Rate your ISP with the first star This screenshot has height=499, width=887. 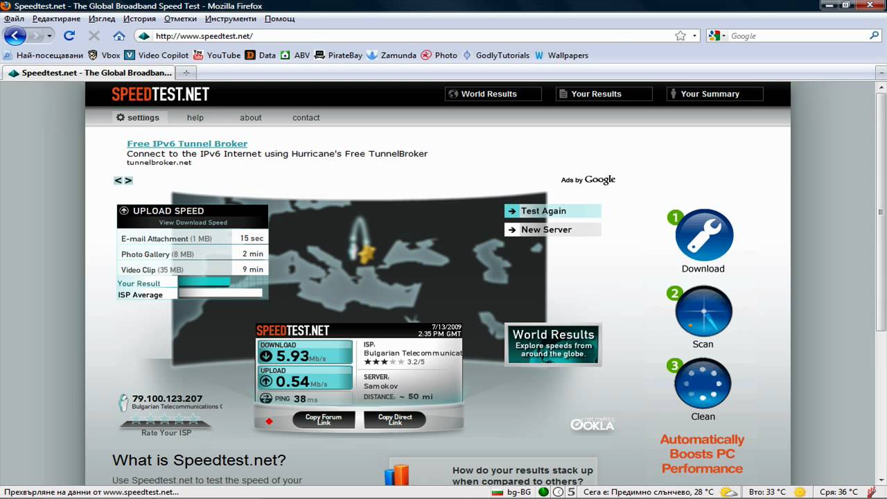click(x=137, y=419)
